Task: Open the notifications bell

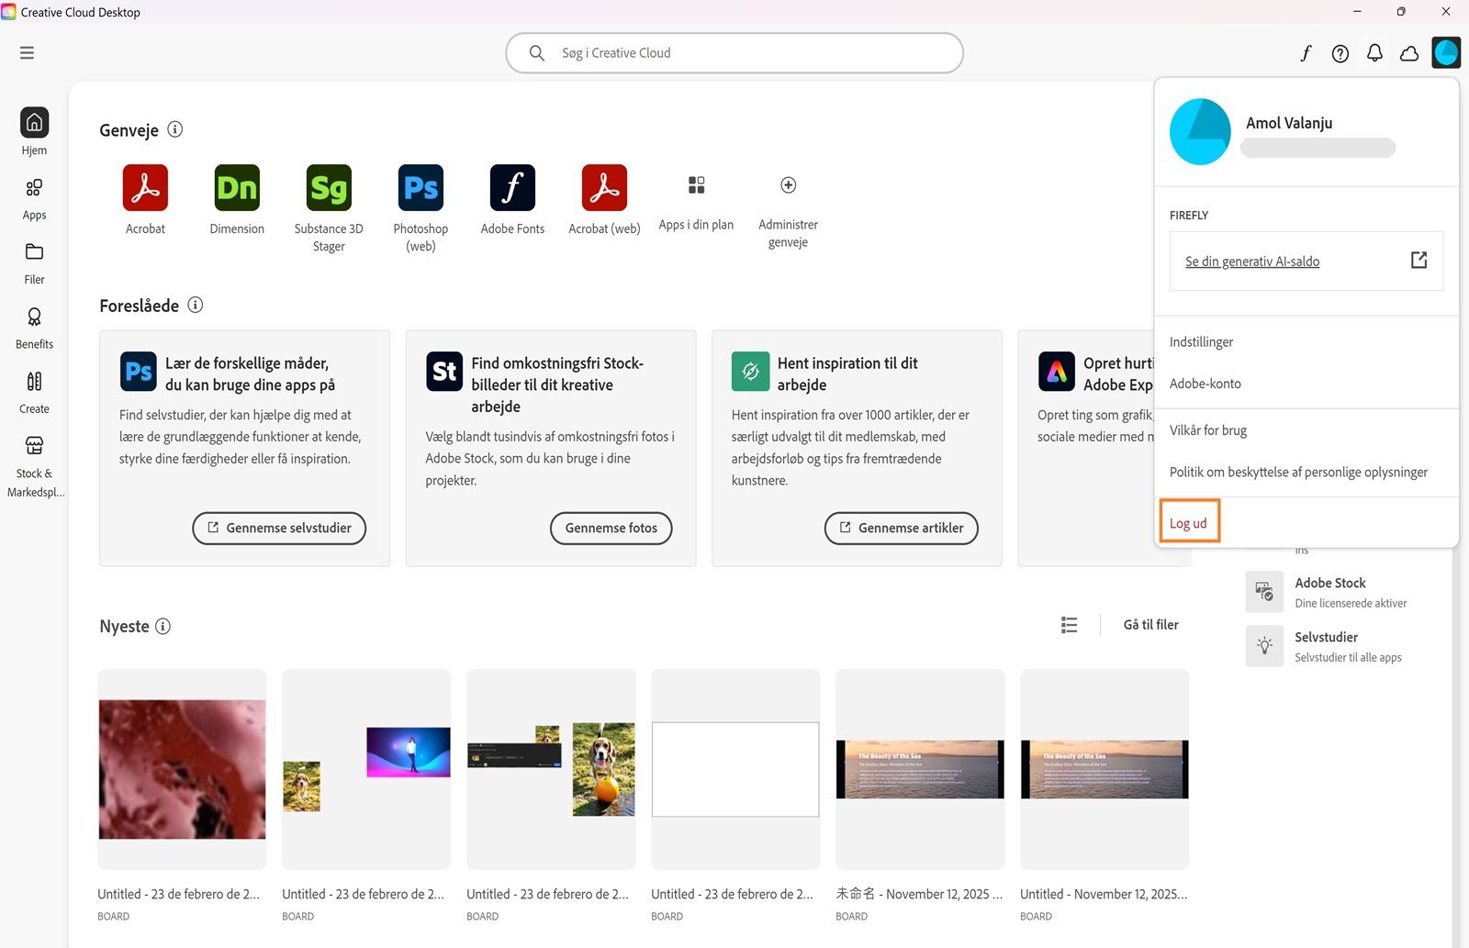Action: click(x=1374, y=53)
